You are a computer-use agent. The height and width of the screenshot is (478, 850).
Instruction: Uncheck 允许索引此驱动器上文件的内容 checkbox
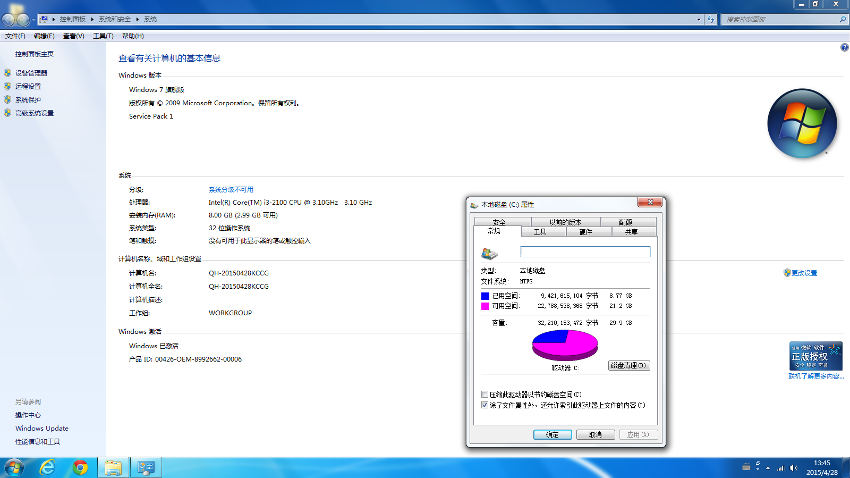pyautogui.click(x=484, y=405)
